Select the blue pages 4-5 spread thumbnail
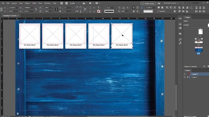The width and height of the screenshot is (209, 117). (199, 49)
